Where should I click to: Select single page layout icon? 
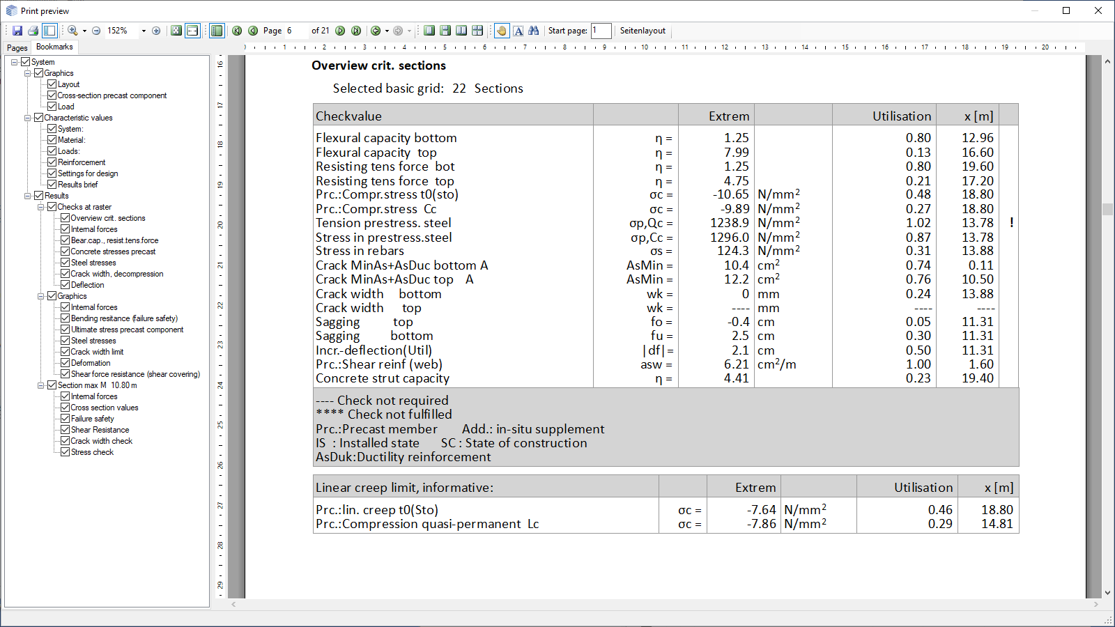click(x=429, y=31)
